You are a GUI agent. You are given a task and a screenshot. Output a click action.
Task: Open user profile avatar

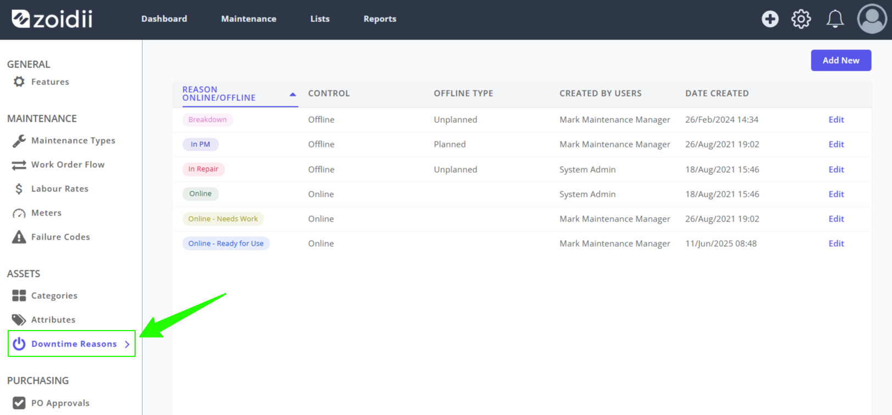(872, 19)
